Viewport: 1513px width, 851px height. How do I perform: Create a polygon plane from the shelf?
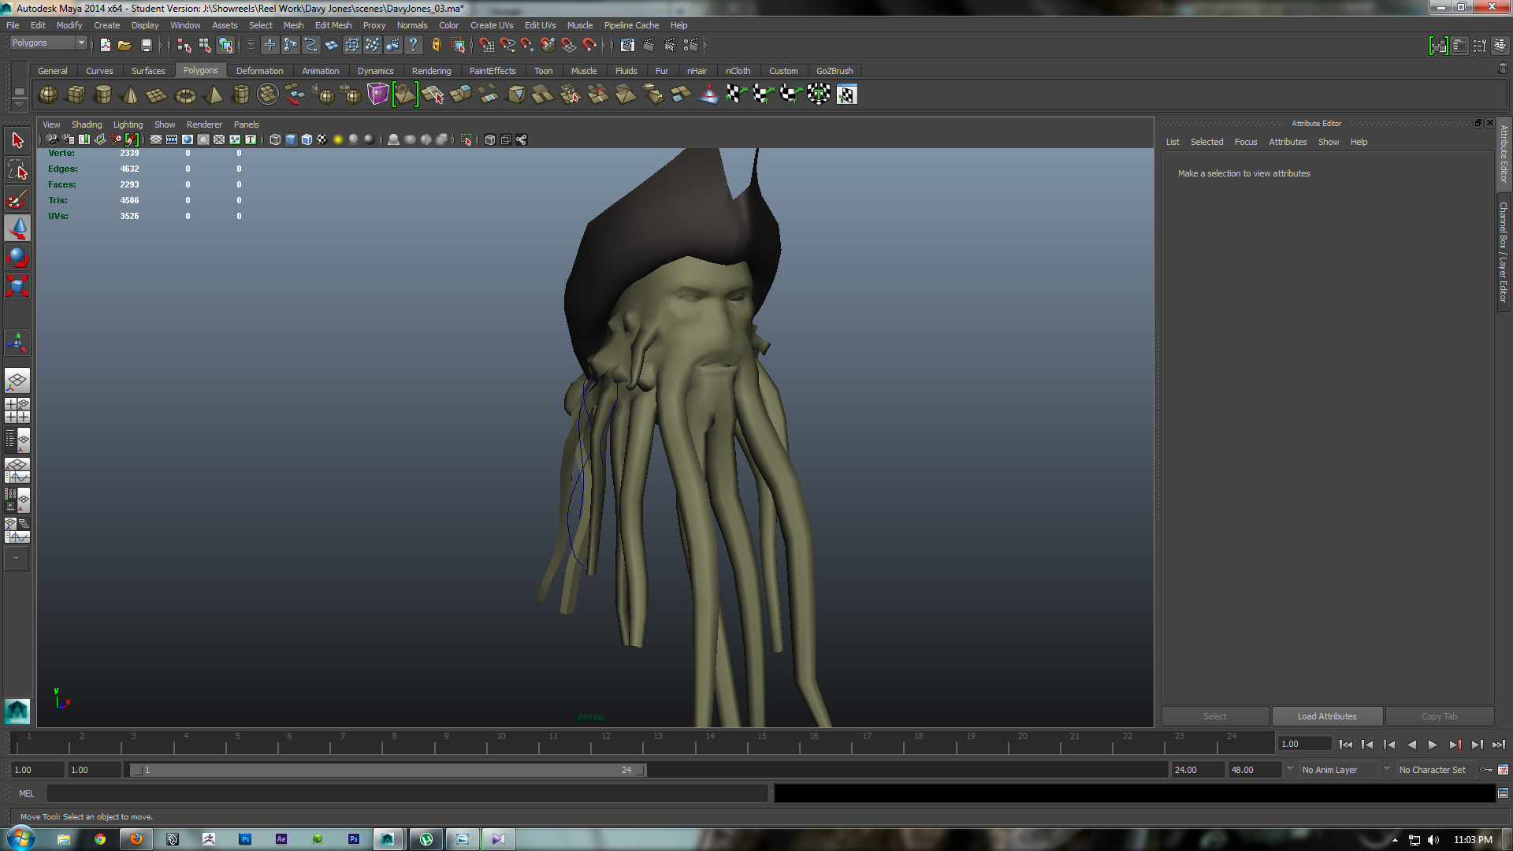tap(157, 95)
